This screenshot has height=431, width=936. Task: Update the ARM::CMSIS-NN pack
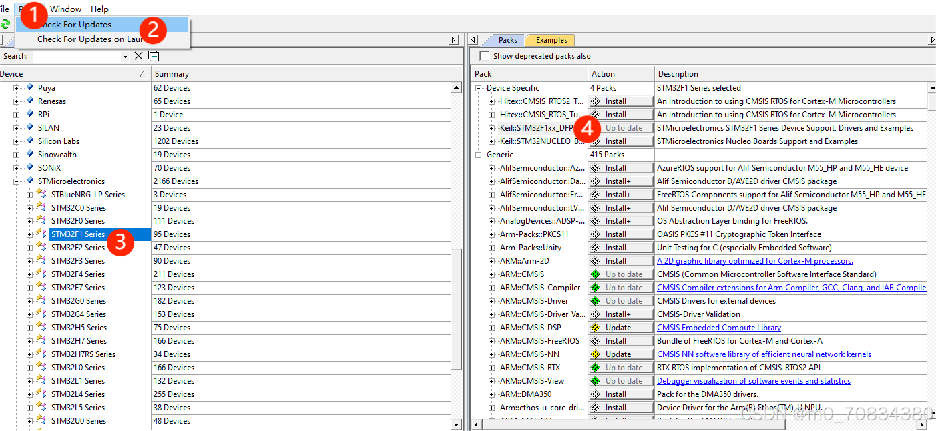click(x=621, y=354)
